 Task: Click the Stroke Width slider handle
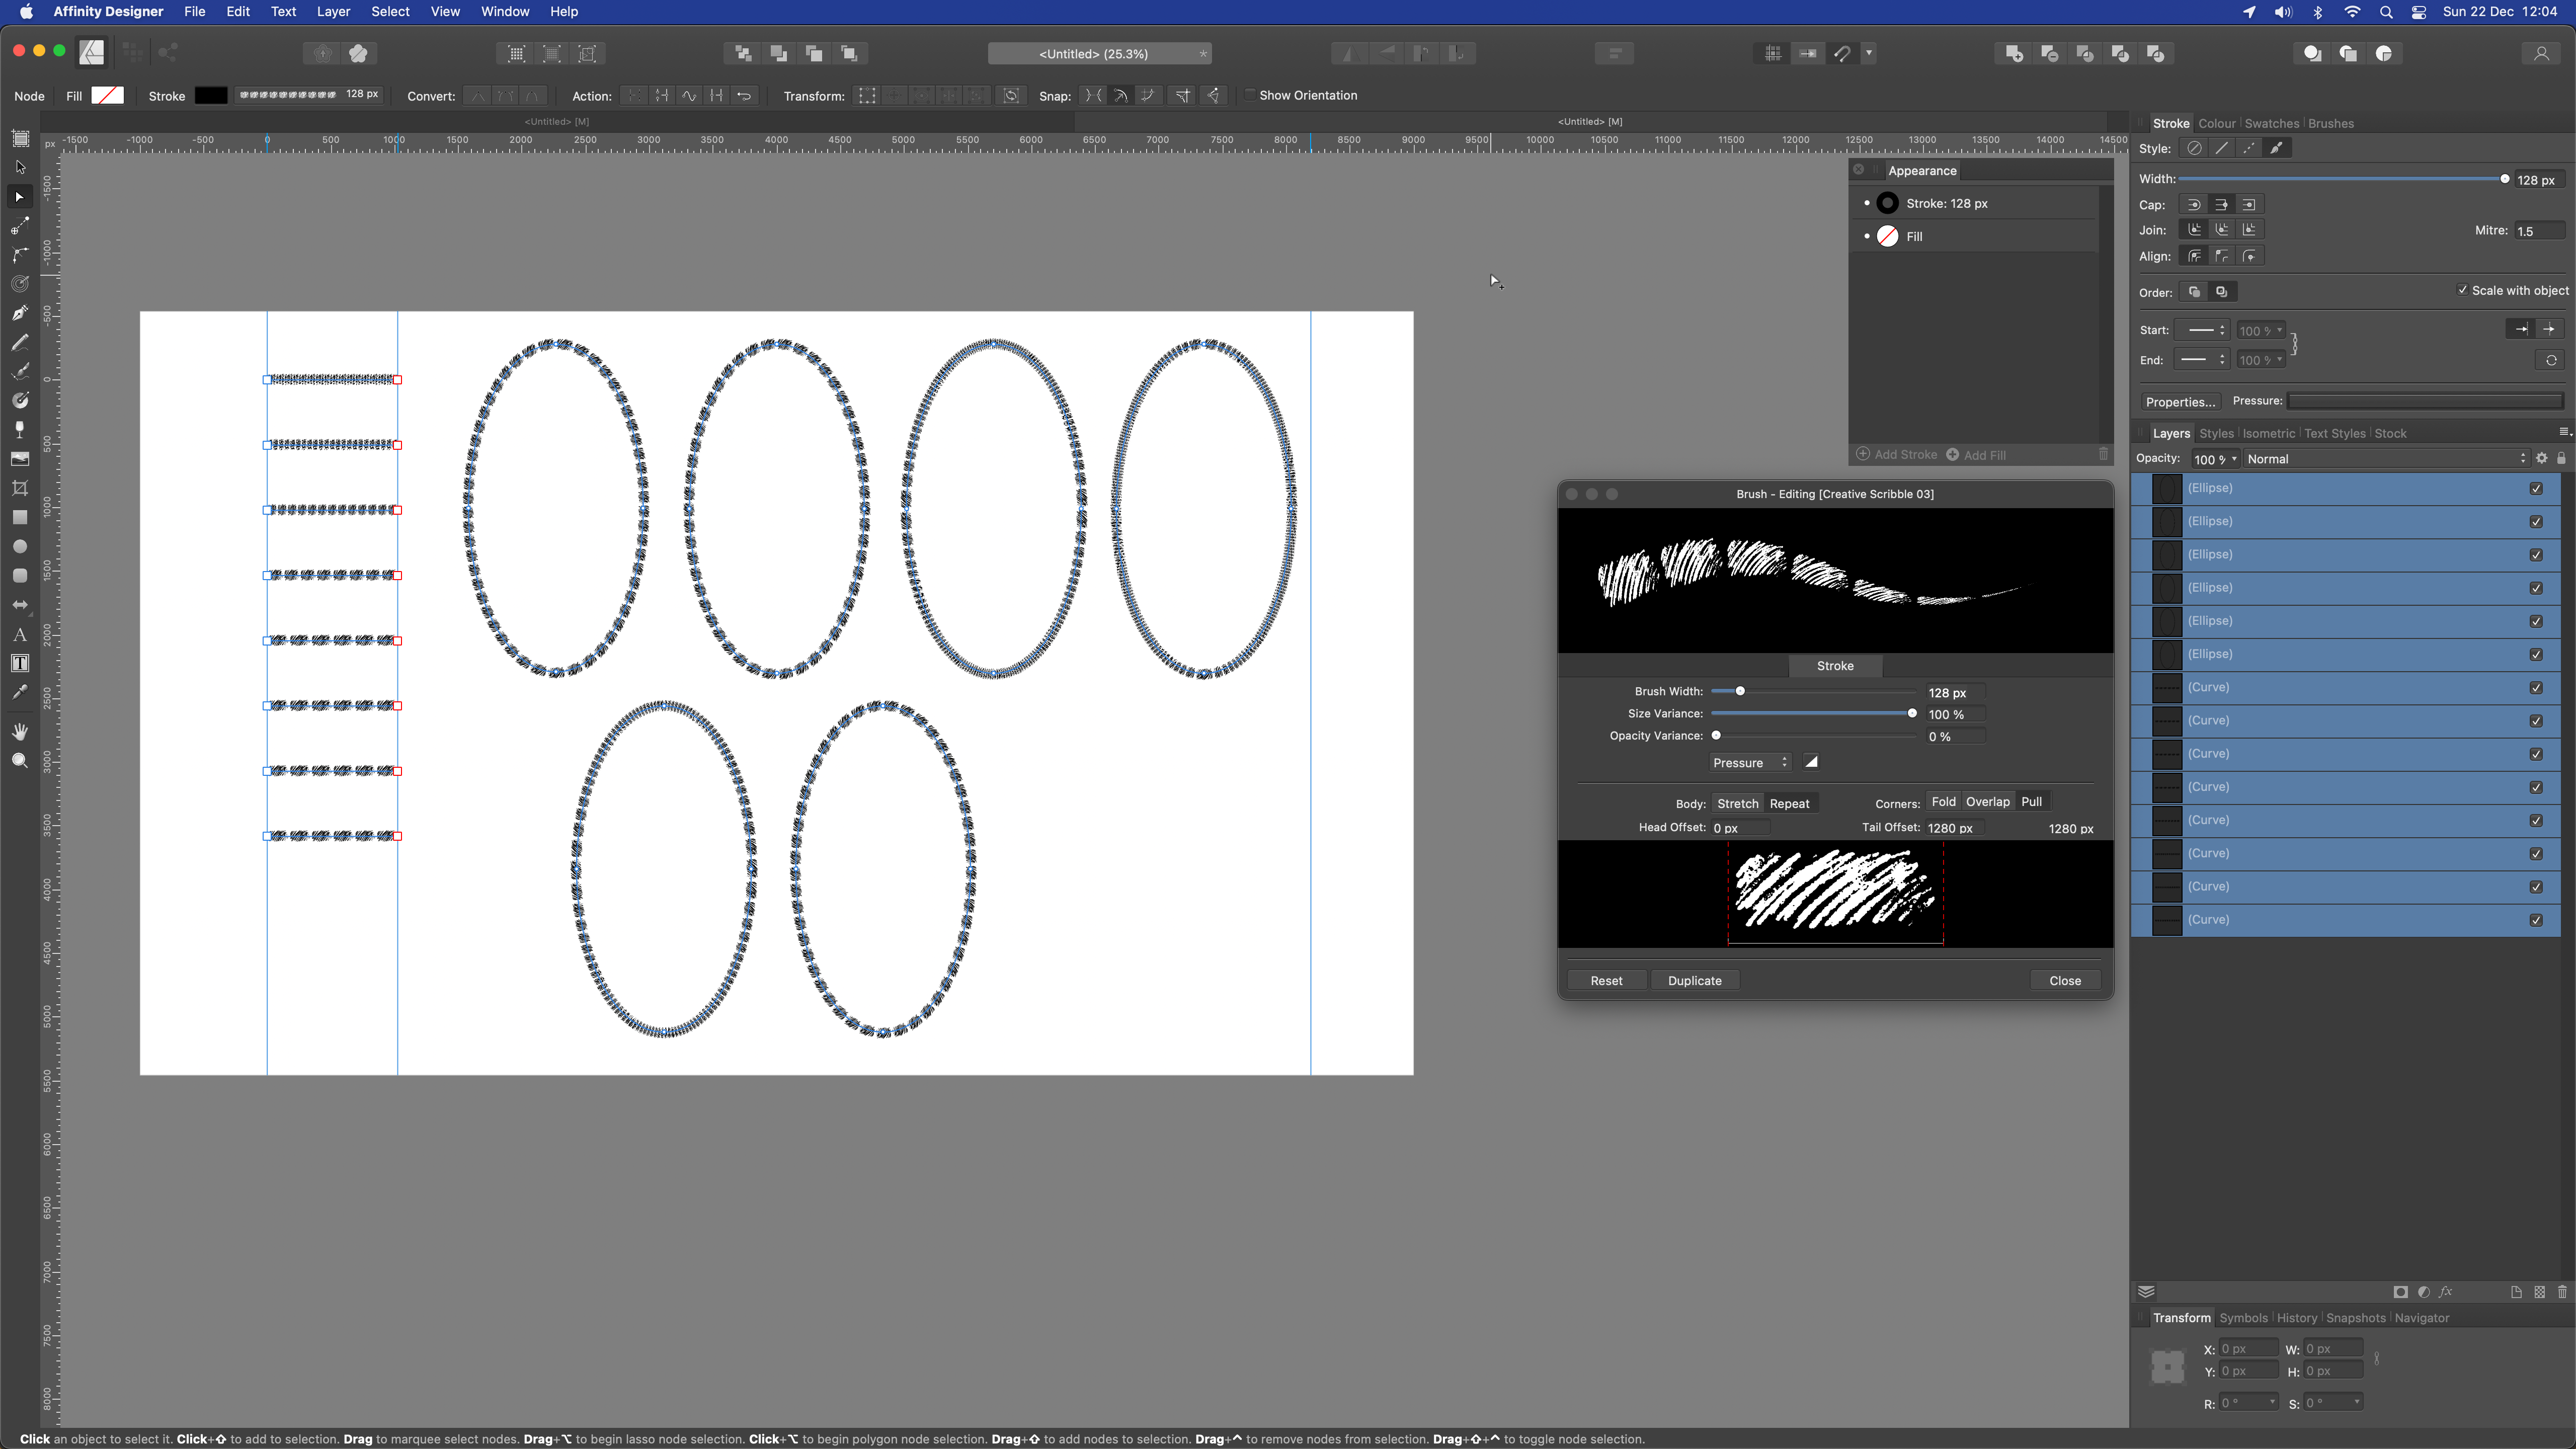[x=2504, y=179]
